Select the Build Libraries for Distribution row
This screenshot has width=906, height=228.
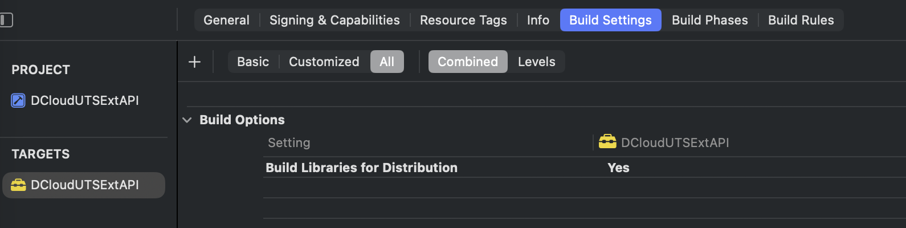tap(584, 168)
